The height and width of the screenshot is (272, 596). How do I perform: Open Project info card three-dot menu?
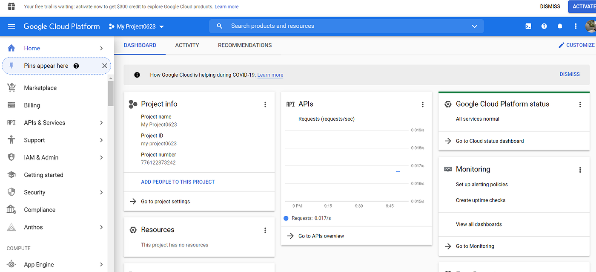(x=265, y=104)
